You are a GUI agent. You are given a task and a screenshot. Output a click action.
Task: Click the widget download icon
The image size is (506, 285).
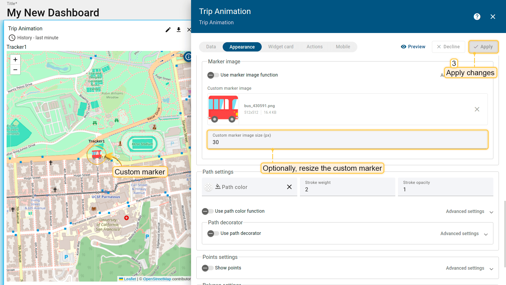pyautogui.click(x=179, y=30)
